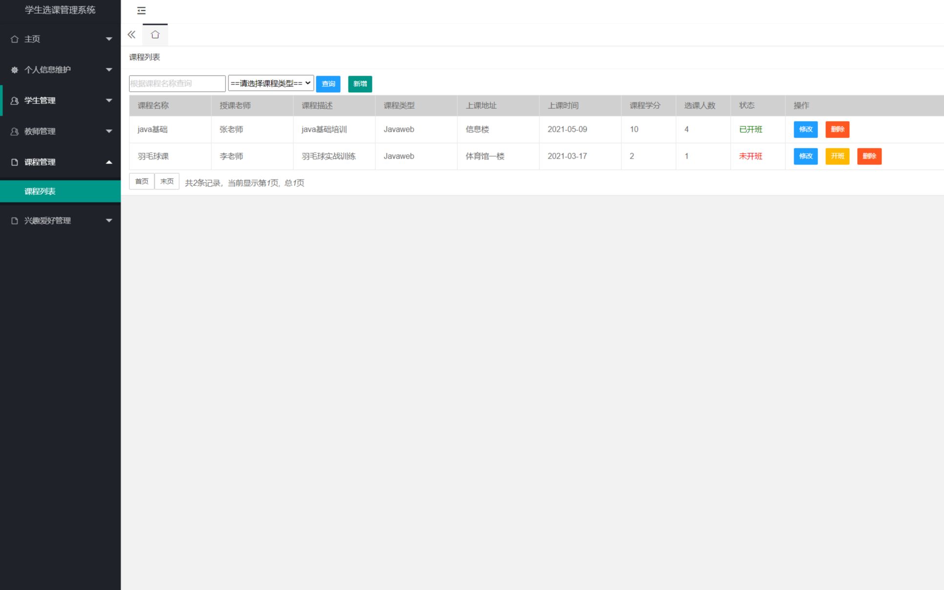Click the sidebar collapse hamburger icon
Viewport: 944px width, 590px height.
click(x=141, y=11)
